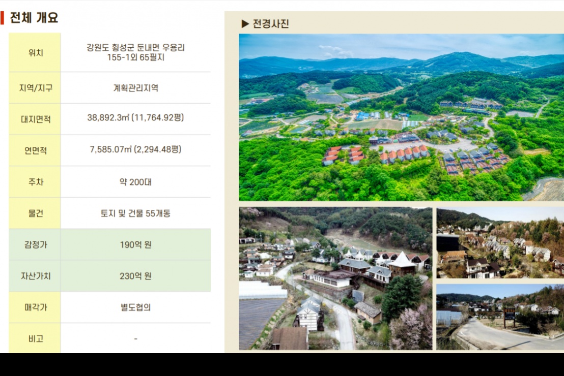Select the 비고 label cell
The image size is (564, 376).
point(35,338)
